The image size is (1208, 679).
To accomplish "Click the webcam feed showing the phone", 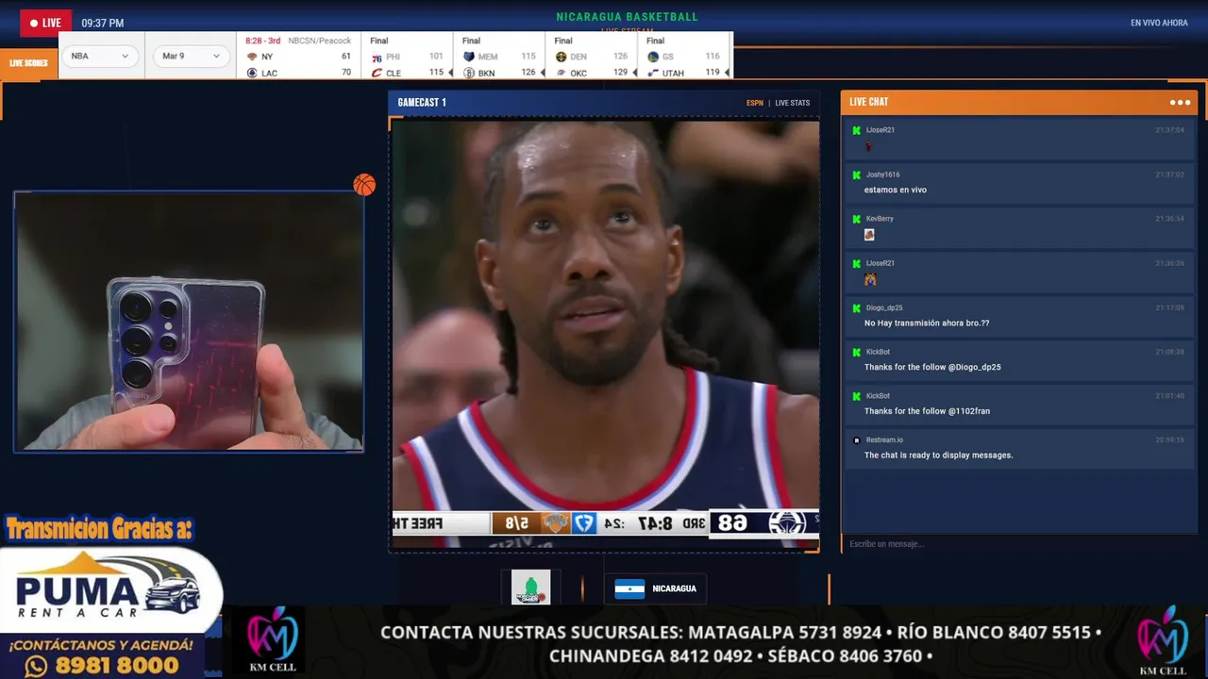I will [189, 322].
